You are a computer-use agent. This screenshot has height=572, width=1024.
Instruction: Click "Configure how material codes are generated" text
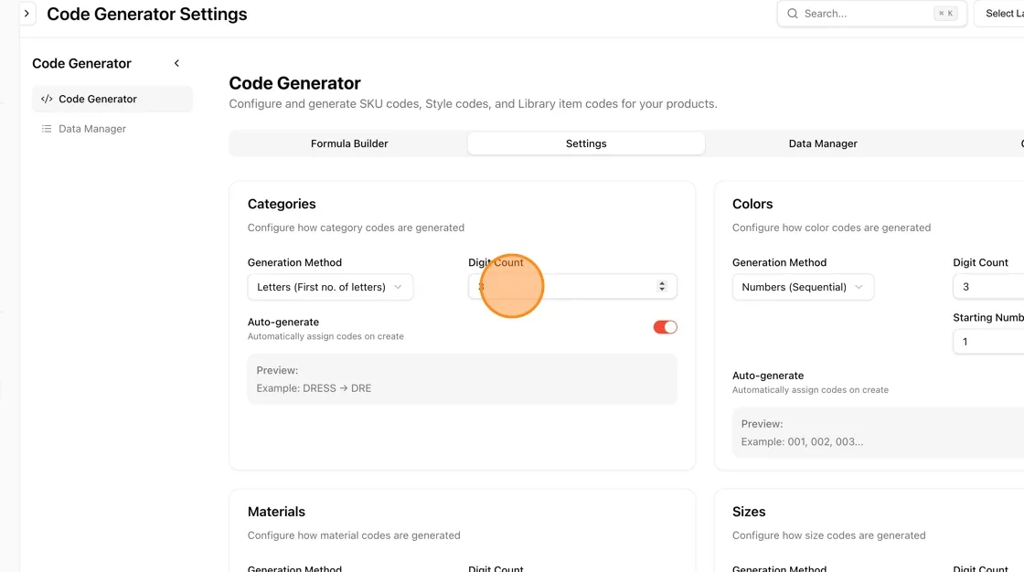click(354, 535)
